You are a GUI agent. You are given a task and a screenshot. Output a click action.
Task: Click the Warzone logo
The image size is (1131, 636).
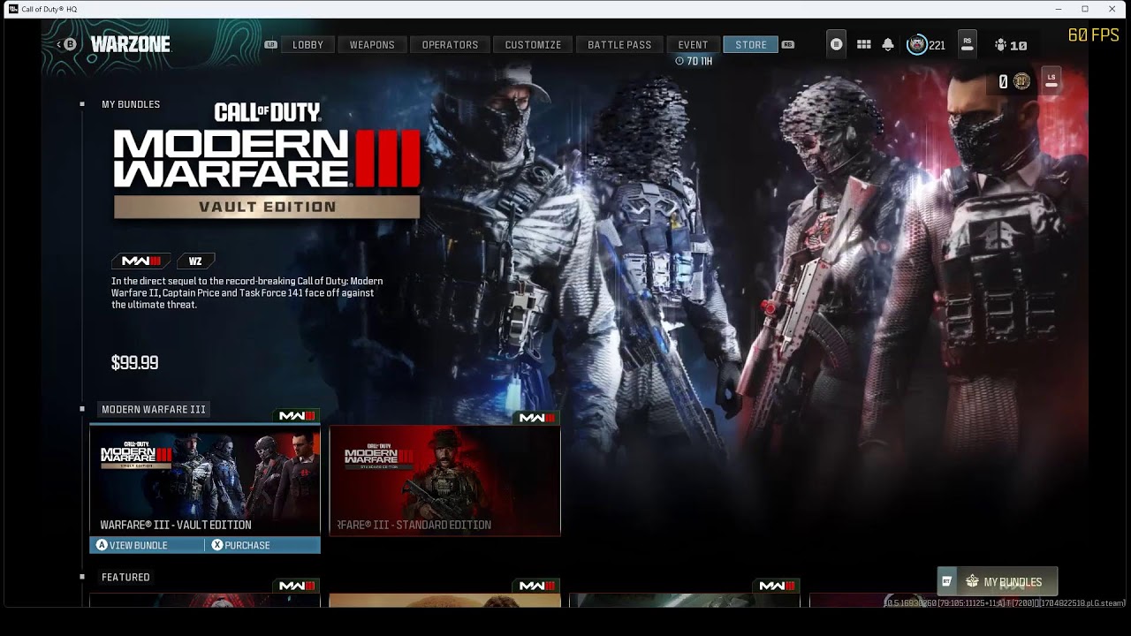130,44
